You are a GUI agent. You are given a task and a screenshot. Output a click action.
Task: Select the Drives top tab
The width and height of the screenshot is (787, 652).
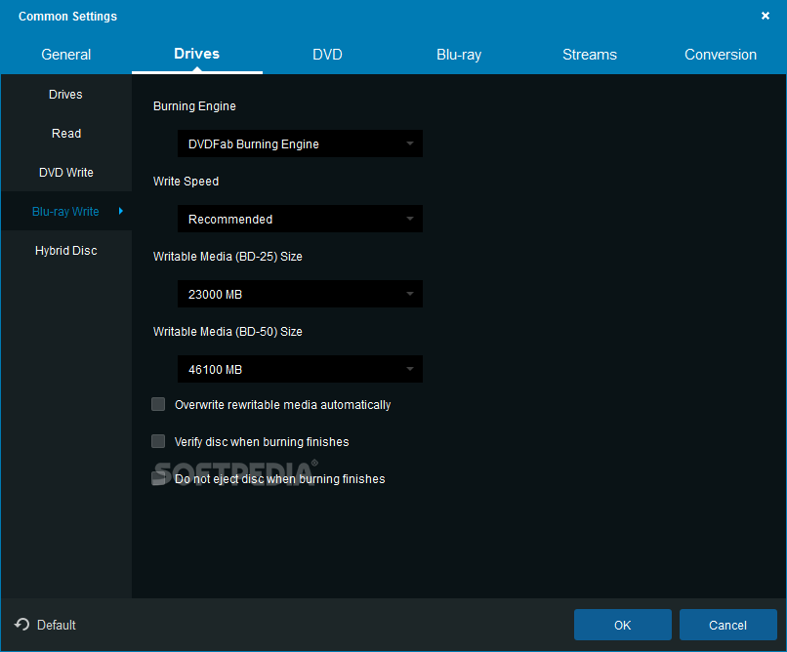point(197,54)
